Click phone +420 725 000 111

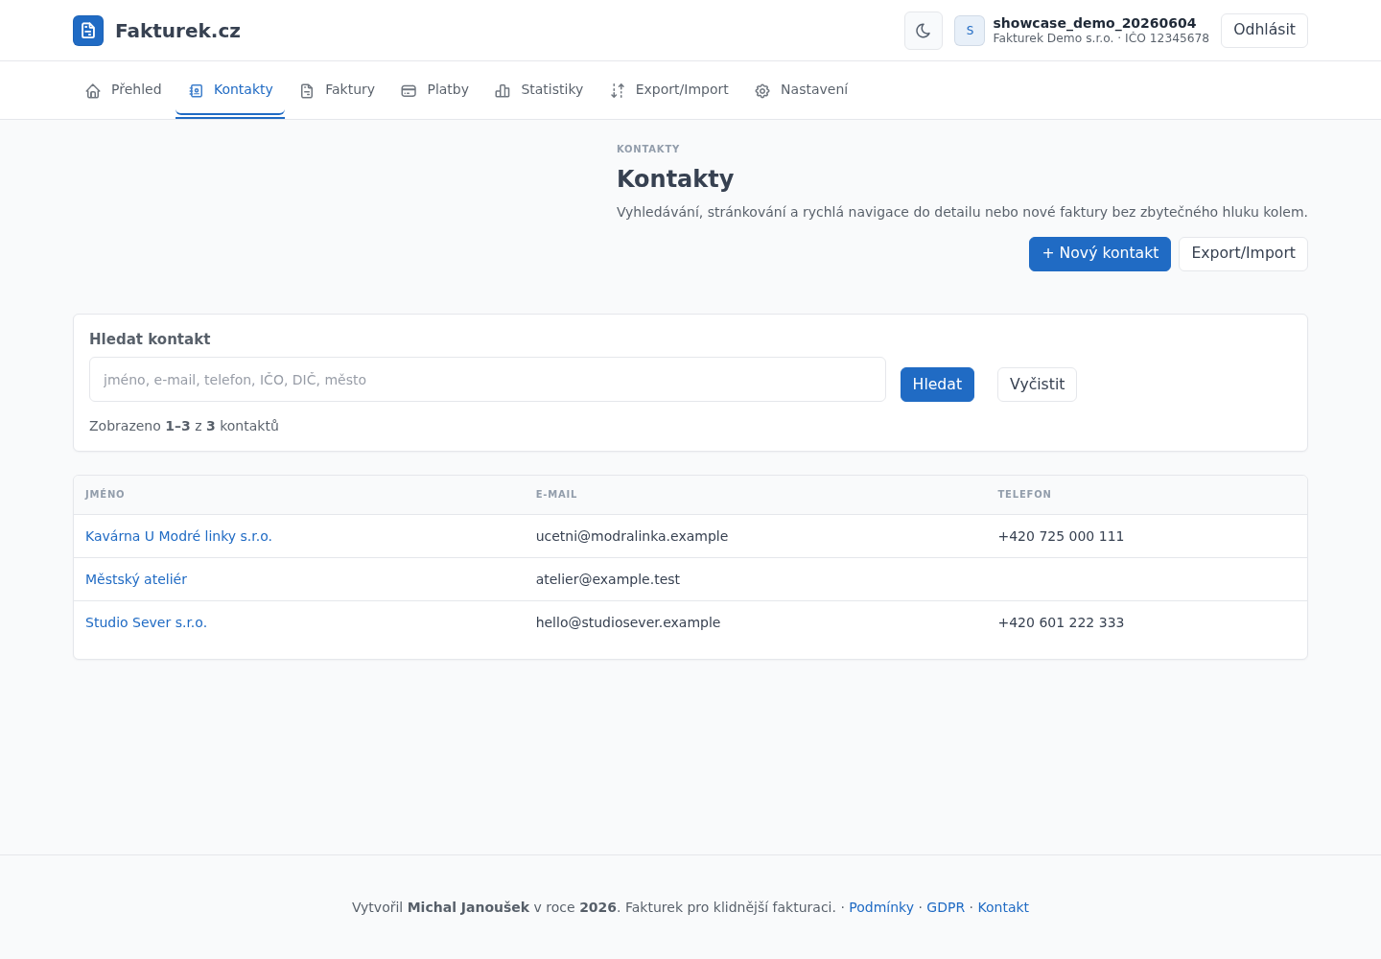point(1061,536)
